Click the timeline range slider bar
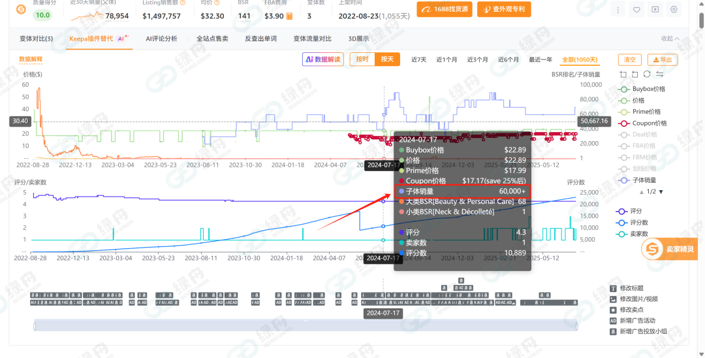The width and height of the screenshot is (705, 358). point(305,325)
